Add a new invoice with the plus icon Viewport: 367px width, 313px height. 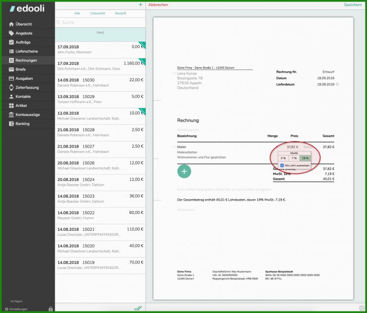[x=140, y=4]
